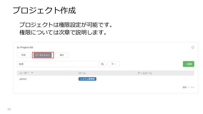Close the SL-Project-Git panel
This screenshot has height=114, width=203.
(192, 47)
